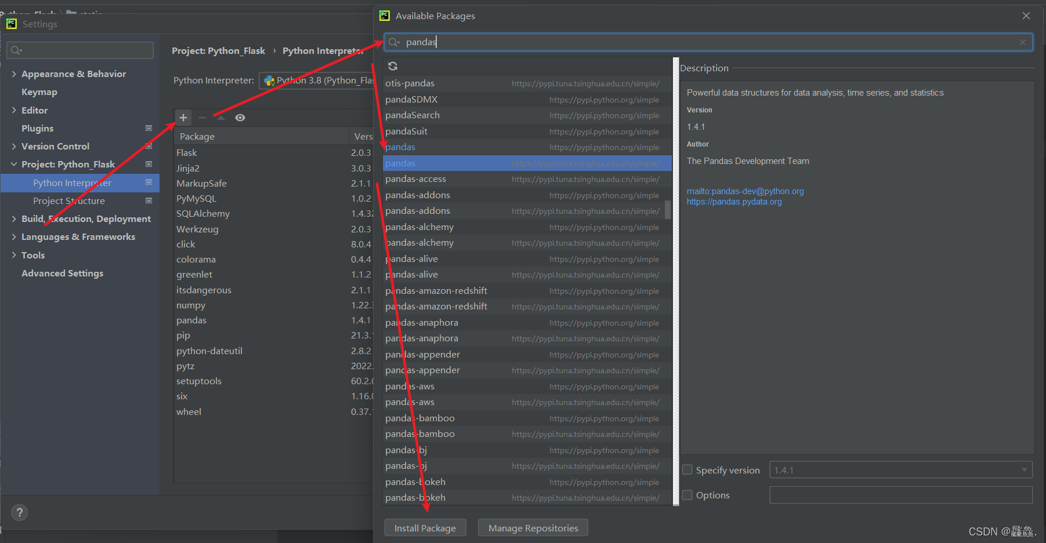Click the package list vertical scrollbar
Image resolution: width=1046 pixels, height=543 pixels.
tap(668, 210)
